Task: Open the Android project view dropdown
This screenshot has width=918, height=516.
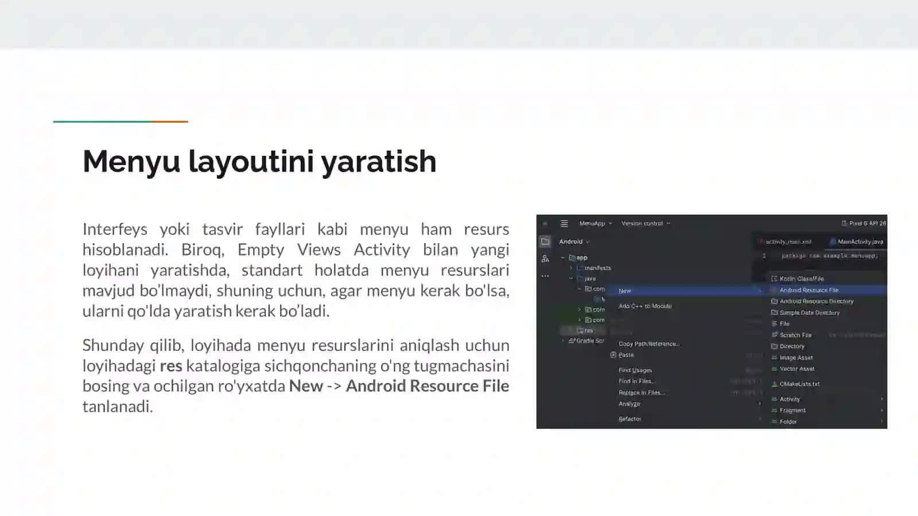Action: point(574,242)
